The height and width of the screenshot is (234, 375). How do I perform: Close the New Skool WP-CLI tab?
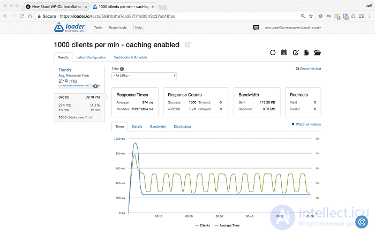click(x=86, y=6)
